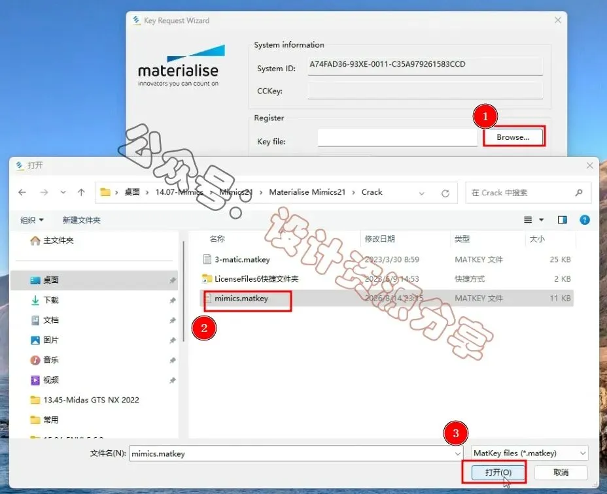The image size is (607, 494).
Task: Click the 3-matic.matkey file icon
Action: pyautogui.click(x=207, y=259)
